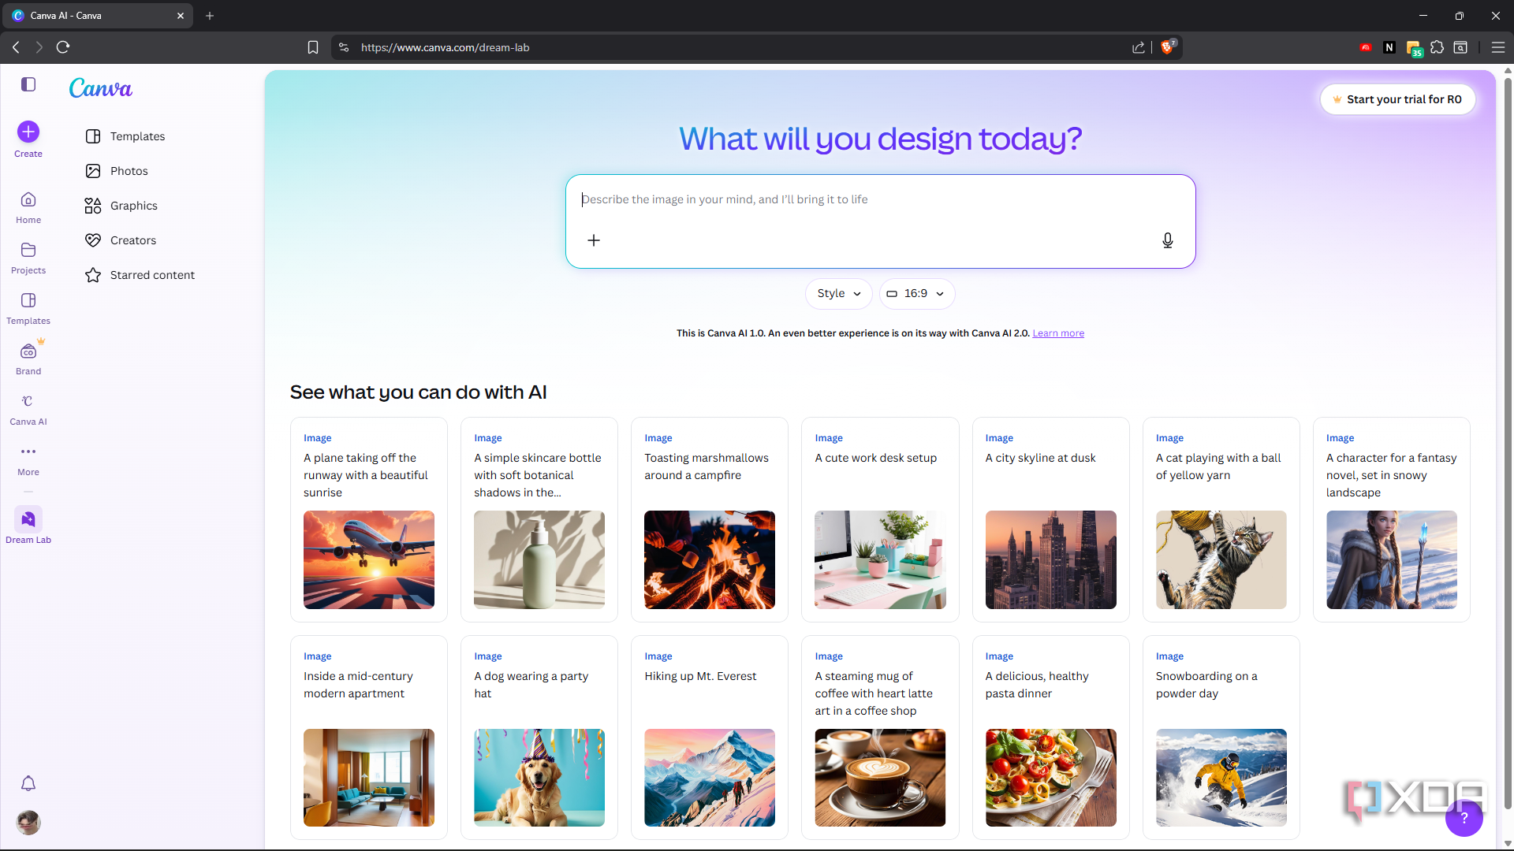Click the share page icon in address bar
Viewport: 1514px width, 851px height.
point(1139,47)
